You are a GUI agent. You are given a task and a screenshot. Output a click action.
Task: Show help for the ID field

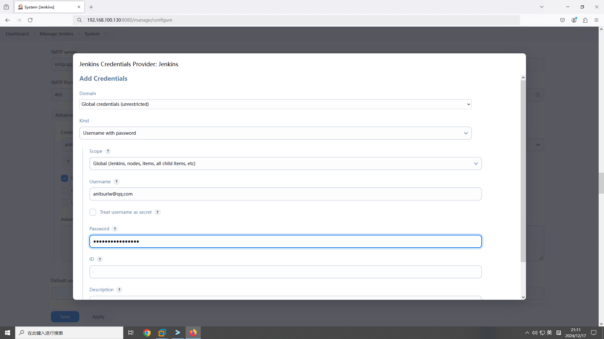[100, 259]
